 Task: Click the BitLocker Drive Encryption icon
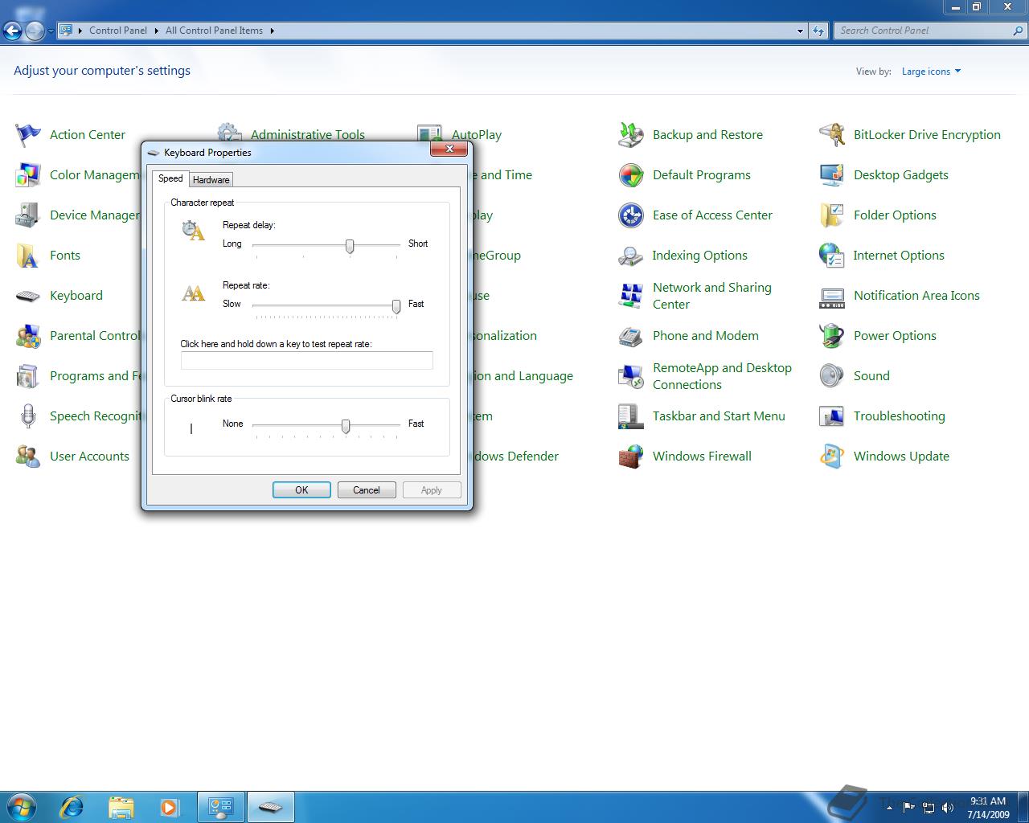coord(832,135)
